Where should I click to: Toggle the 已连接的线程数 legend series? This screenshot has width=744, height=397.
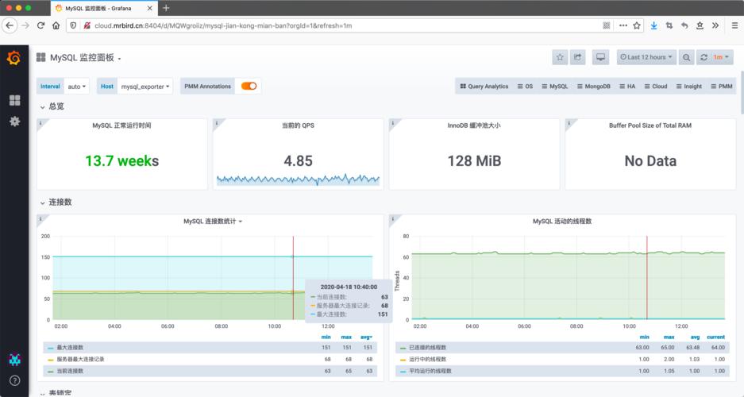(x=427, y=348)
